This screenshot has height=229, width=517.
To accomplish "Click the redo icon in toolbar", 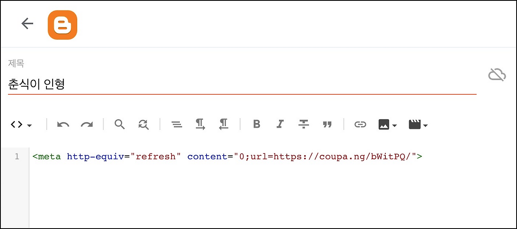I will point(87,125).
